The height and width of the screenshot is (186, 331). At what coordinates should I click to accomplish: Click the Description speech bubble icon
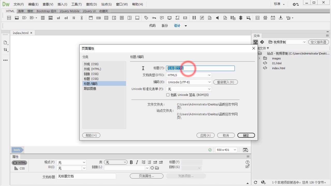click(x=162, y=18)
